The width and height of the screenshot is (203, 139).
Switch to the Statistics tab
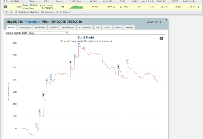(x=54, y=28)
